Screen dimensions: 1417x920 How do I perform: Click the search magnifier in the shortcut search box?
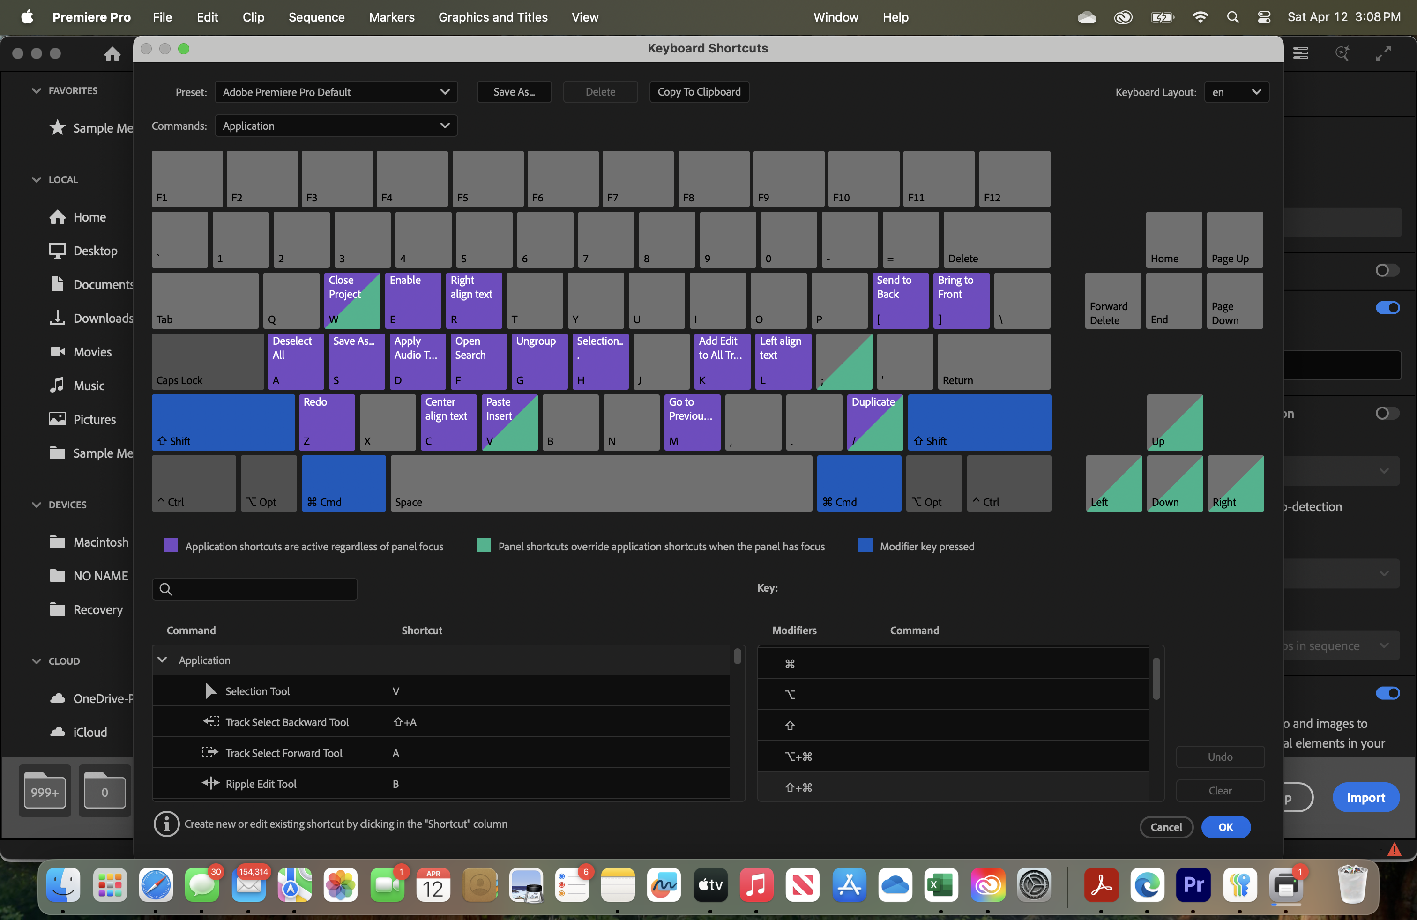pyautogui.click(x=166, y=589)
